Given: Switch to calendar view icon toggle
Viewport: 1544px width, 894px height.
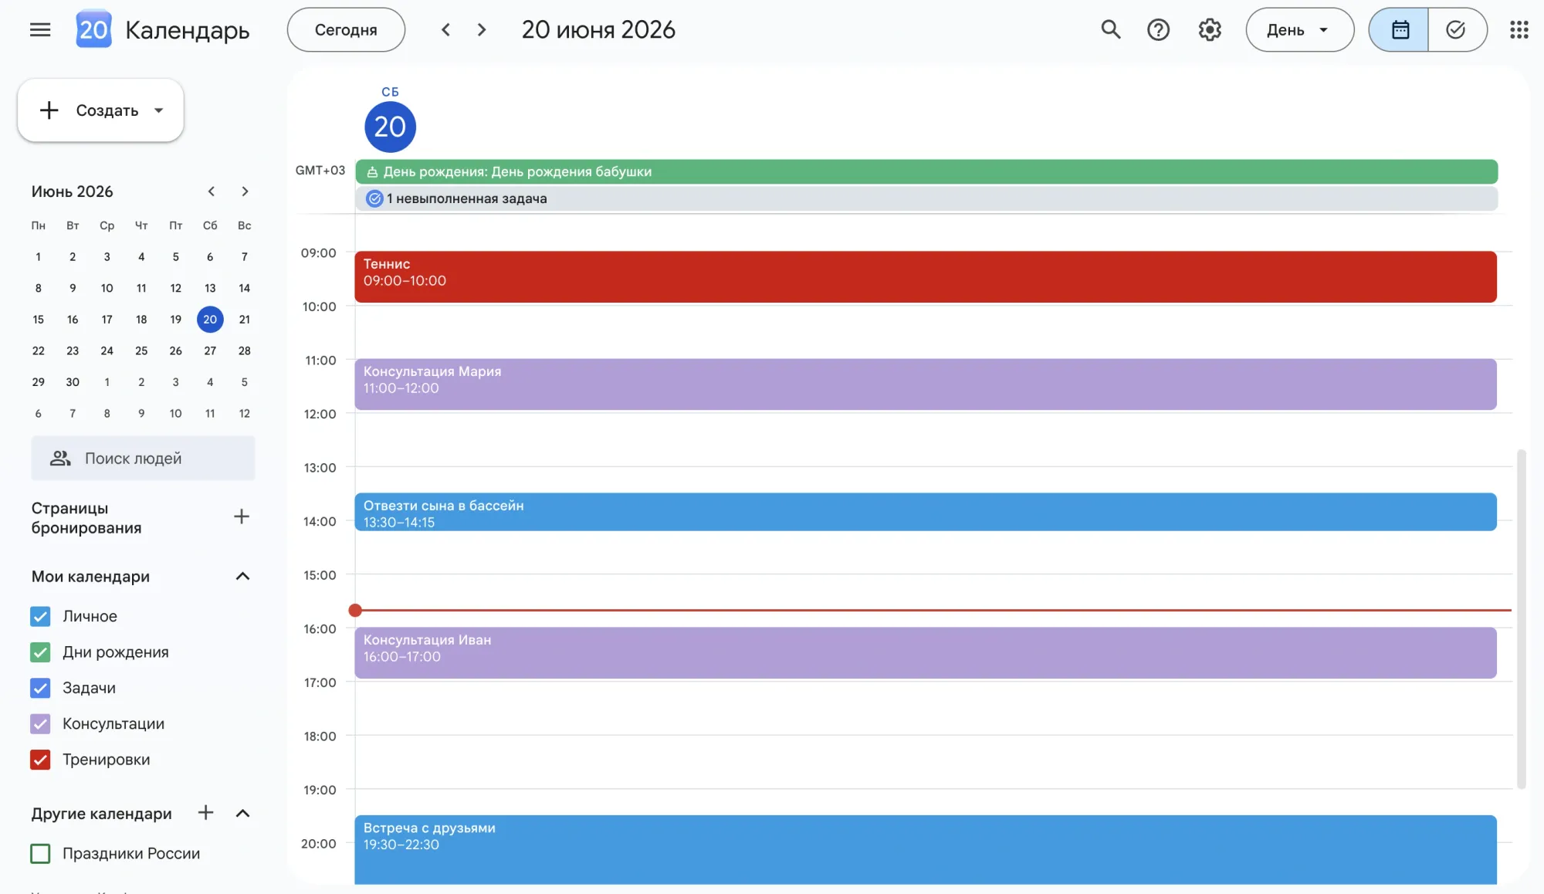Looking at the screenshot, I should pos(1399,29).
